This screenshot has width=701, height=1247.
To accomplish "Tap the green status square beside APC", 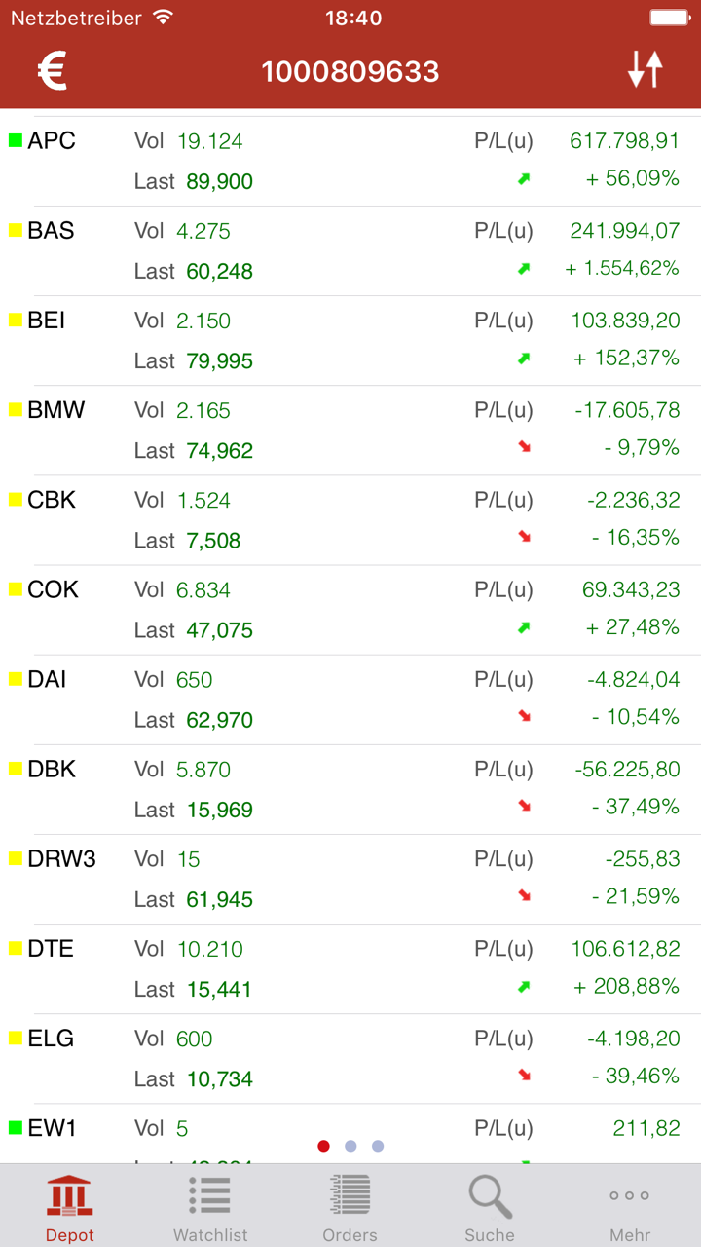I will [x=16, y=140].
